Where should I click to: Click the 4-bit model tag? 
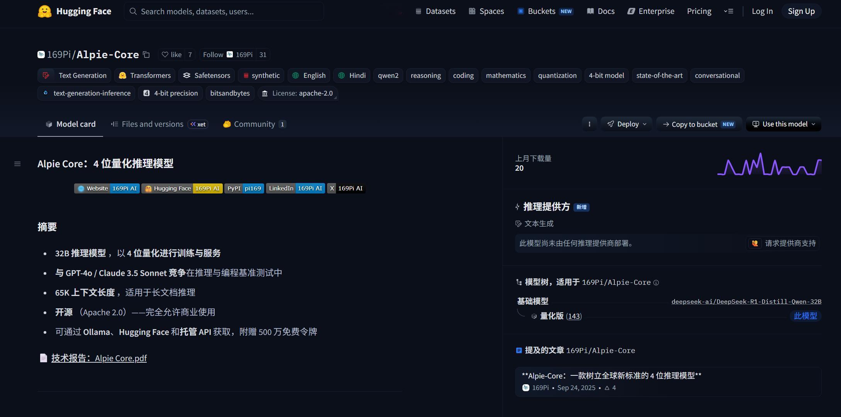[606, 76]
